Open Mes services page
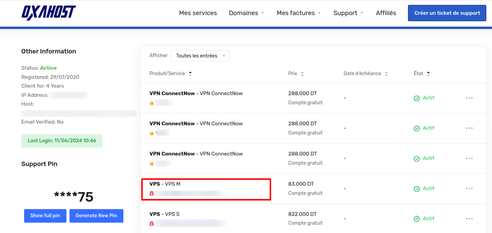 pos(198,13)
